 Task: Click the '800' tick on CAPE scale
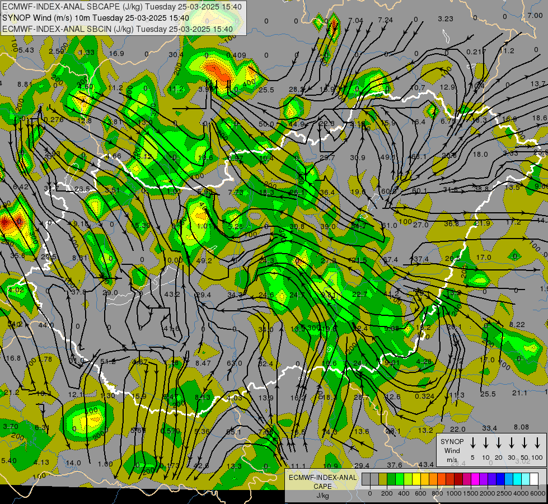click(x=437, y=493)
